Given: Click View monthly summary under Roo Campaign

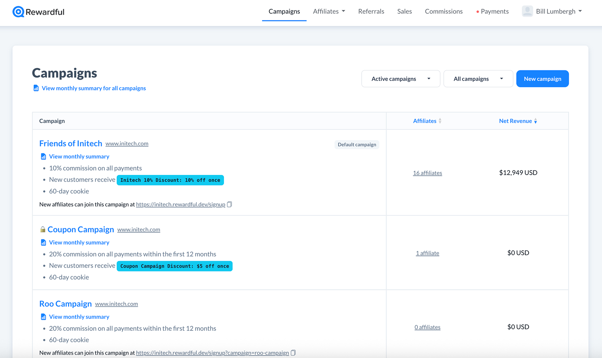Looking at the screenshot, I should (x=79, y=317).
